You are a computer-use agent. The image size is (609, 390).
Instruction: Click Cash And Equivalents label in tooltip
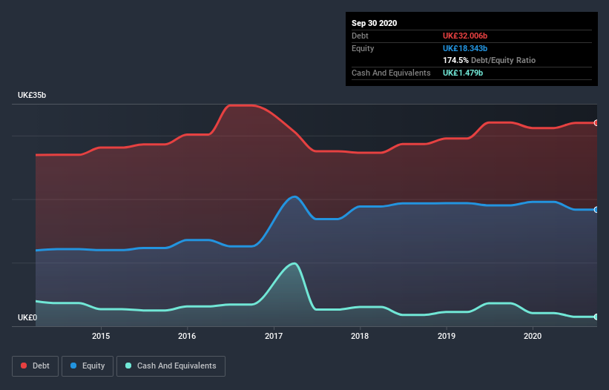click(x=391, y=73)
